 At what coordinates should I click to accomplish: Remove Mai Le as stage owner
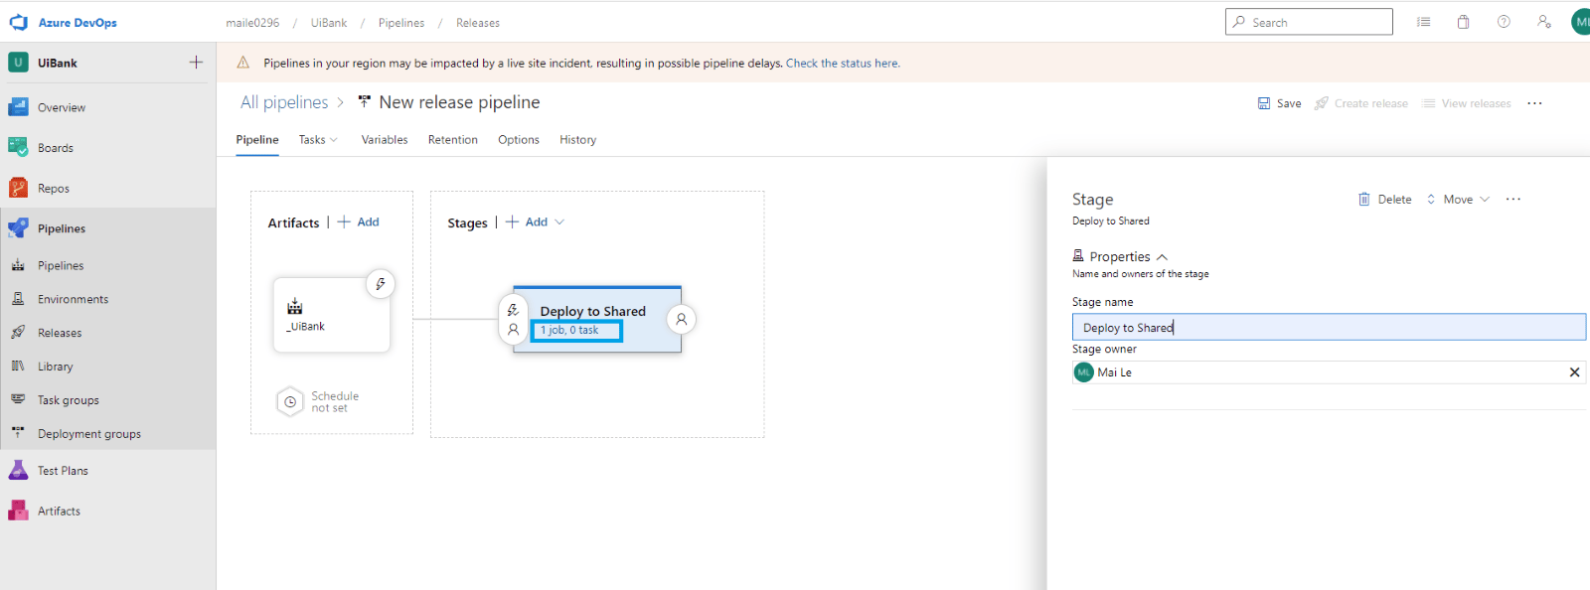click(x=1574, y=372)
